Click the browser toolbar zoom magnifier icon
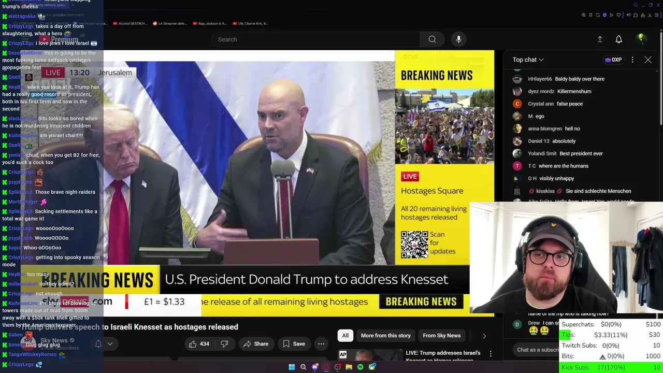 584,15
